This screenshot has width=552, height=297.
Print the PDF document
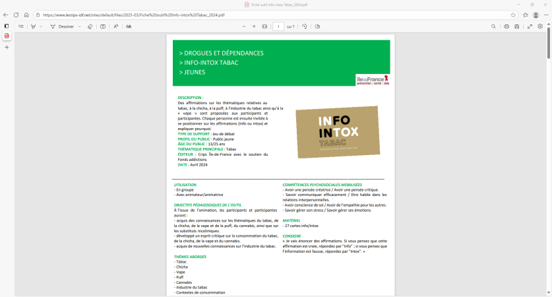[x=506, y=26]
